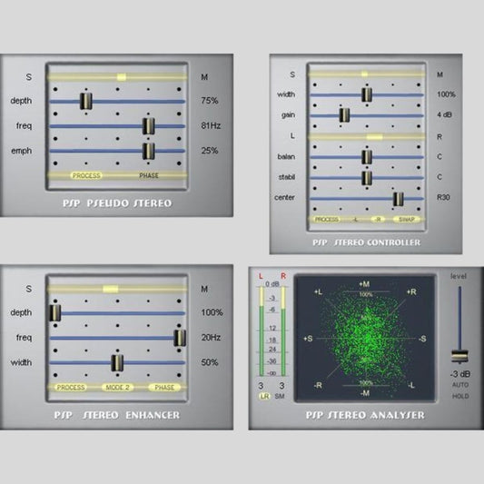484x484 pixels.
Task: Enable HOLD in Stereo Analyser
Action: [460, 396]
